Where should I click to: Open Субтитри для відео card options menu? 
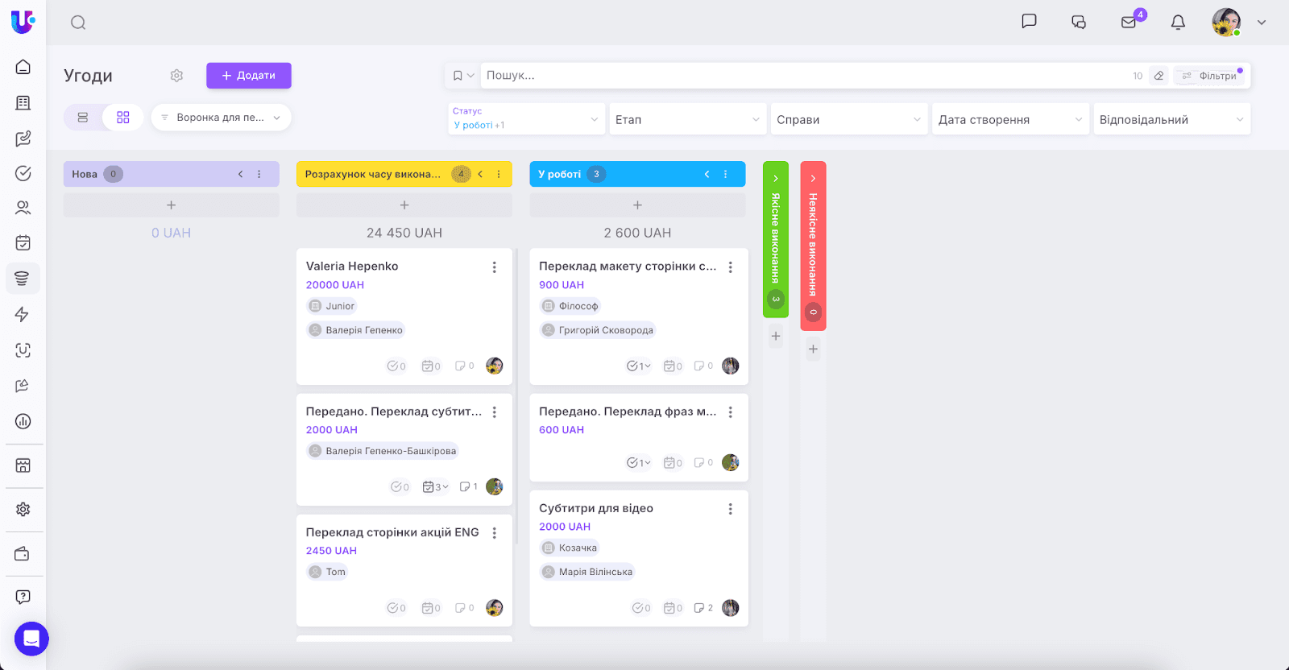point(731,509)
